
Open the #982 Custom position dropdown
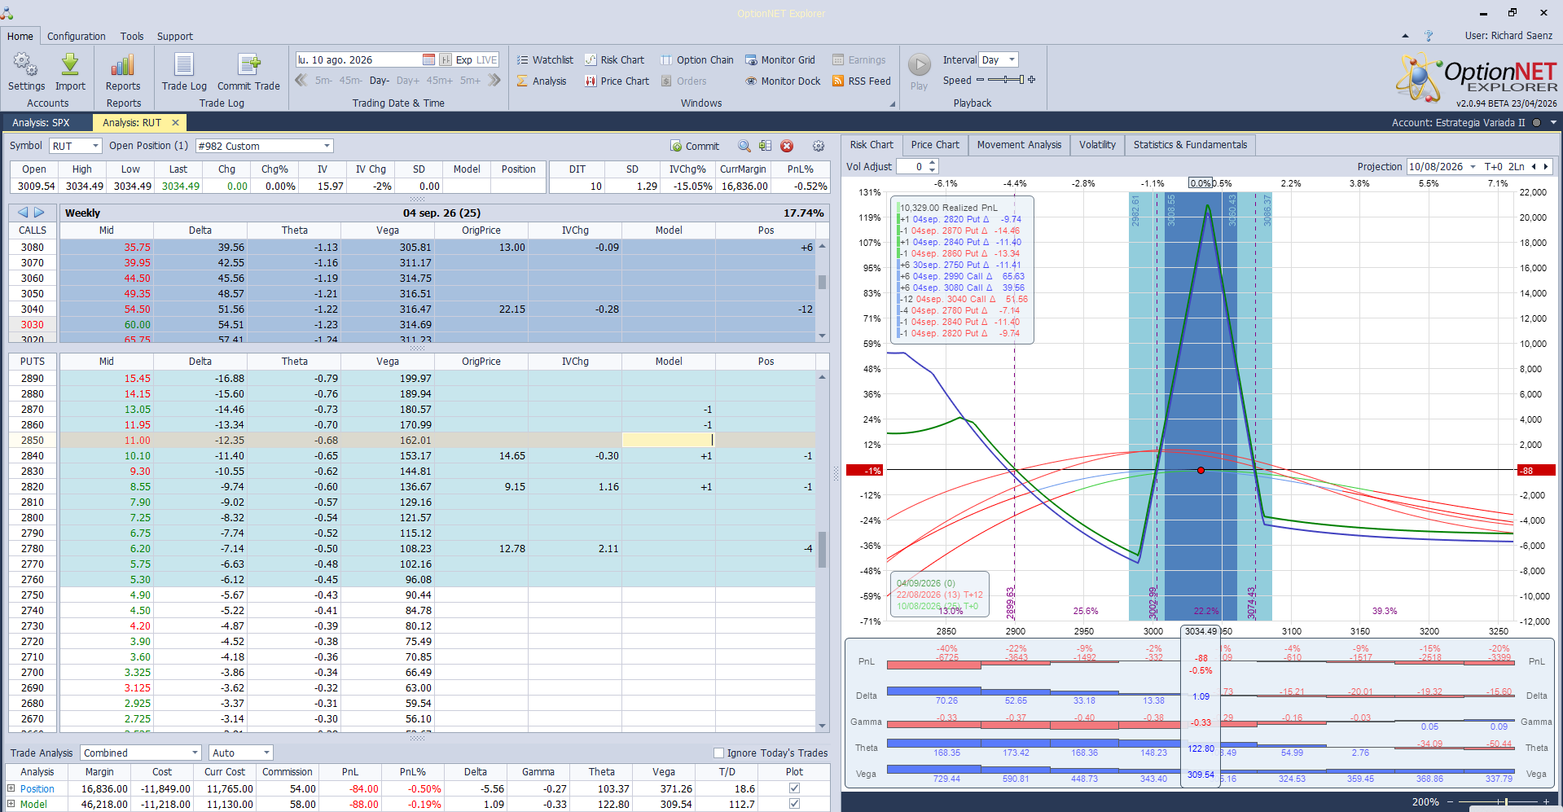327,146
